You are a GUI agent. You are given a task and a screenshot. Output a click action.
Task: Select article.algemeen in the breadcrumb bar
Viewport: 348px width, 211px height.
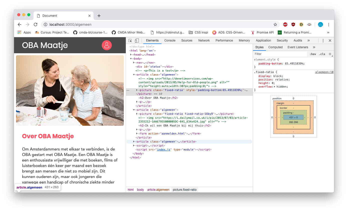point(158,190)
